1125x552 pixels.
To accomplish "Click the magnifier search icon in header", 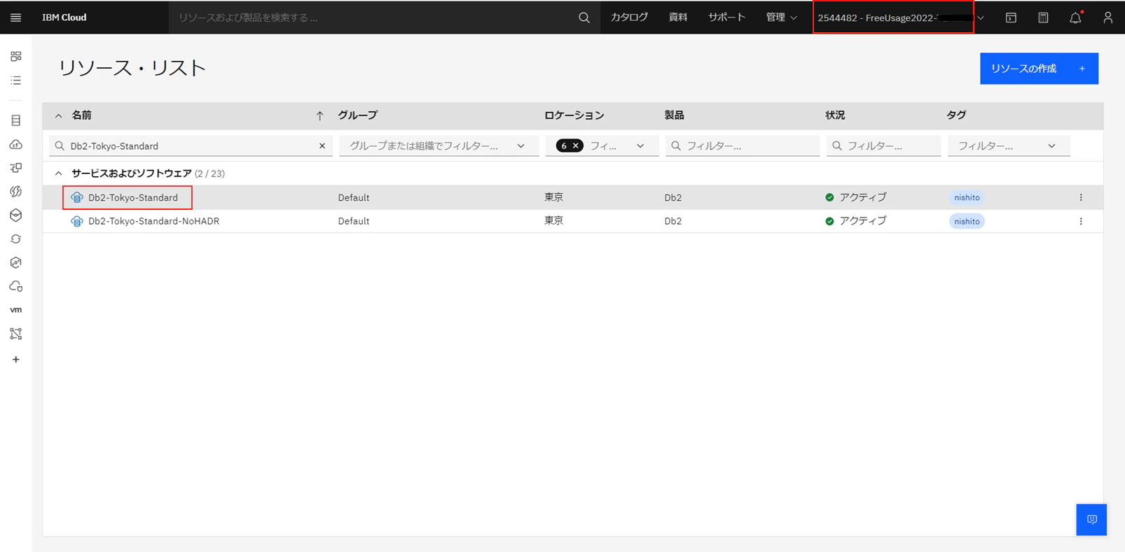I will point(584,17).
